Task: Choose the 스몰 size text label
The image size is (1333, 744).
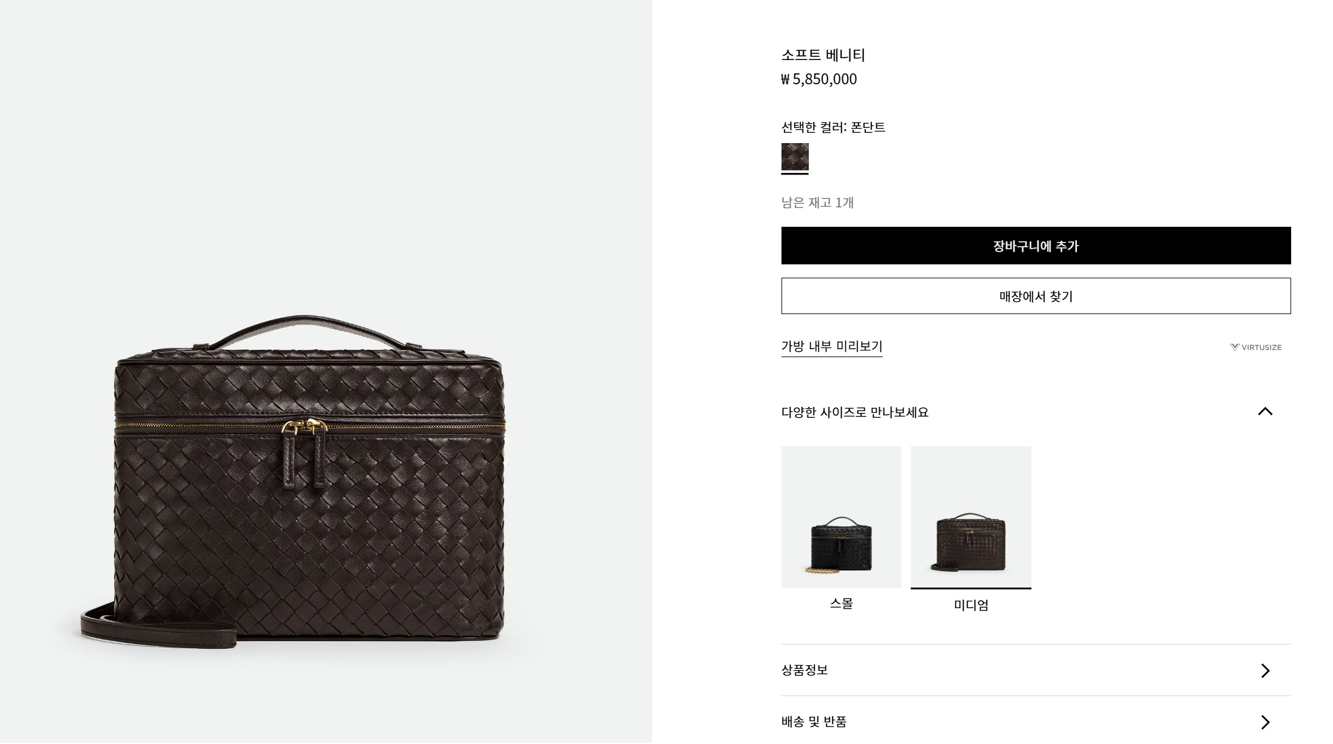Action: coord(842,603)
